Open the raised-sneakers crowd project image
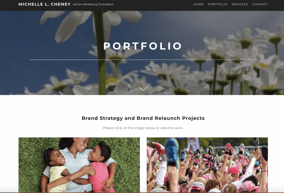This screenshot has width=284, height=193. [207, 165]
